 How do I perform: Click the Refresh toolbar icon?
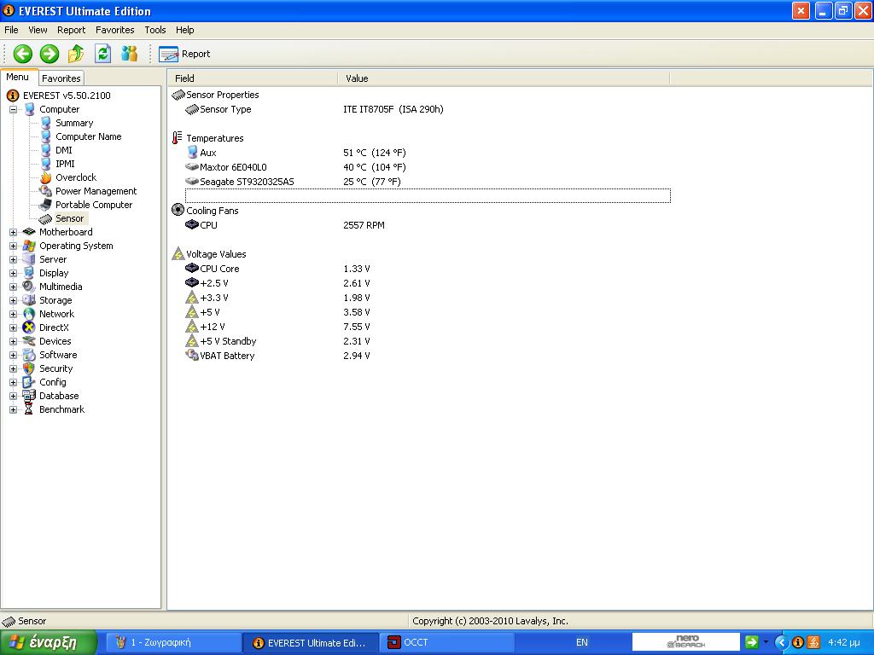(102, 54)
